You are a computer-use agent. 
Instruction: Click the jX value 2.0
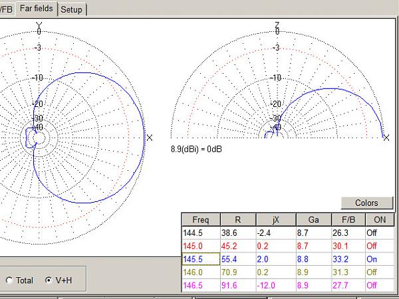(x=276, y=259)
